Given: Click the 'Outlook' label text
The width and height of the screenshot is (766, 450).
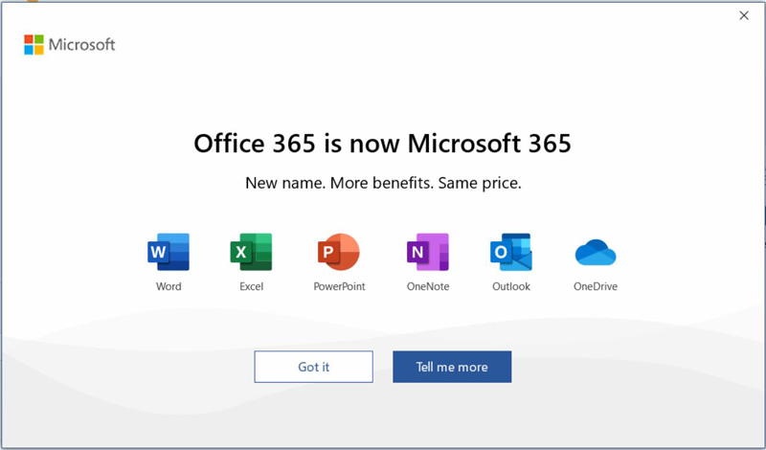Looking at the screenshot, I should (511, 286).
